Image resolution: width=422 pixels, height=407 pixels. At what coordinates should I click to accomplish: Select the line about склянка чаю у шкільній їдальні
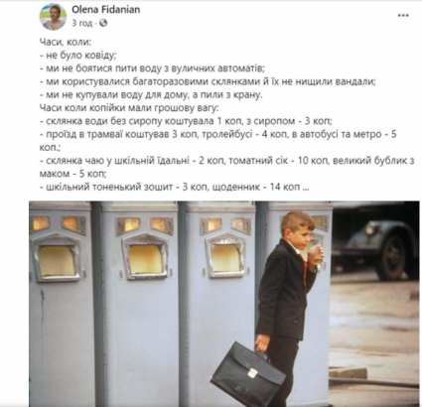coord(226,167)
